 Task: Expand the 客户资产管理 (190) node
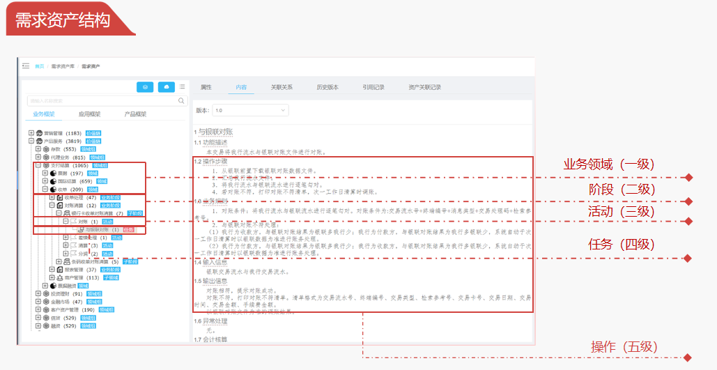pos(38,309)
